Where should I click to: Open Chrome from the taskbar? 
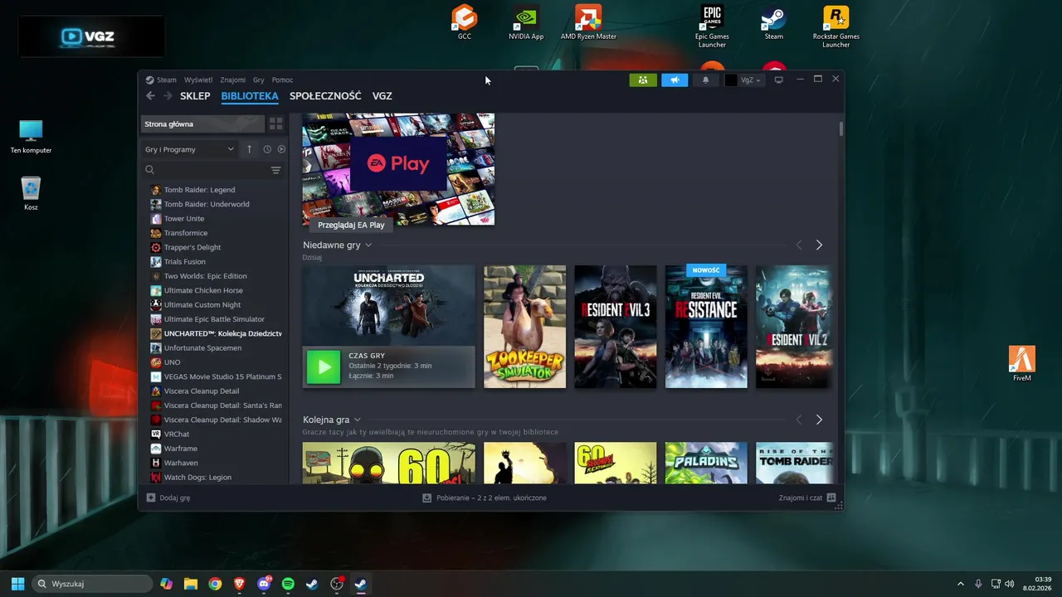[215, 584]
